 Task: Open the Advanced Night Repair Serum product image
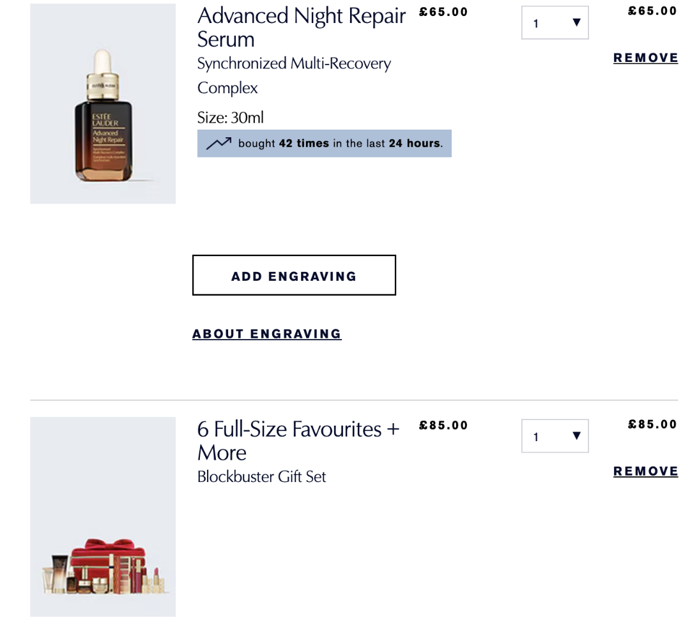pos(103,103)
